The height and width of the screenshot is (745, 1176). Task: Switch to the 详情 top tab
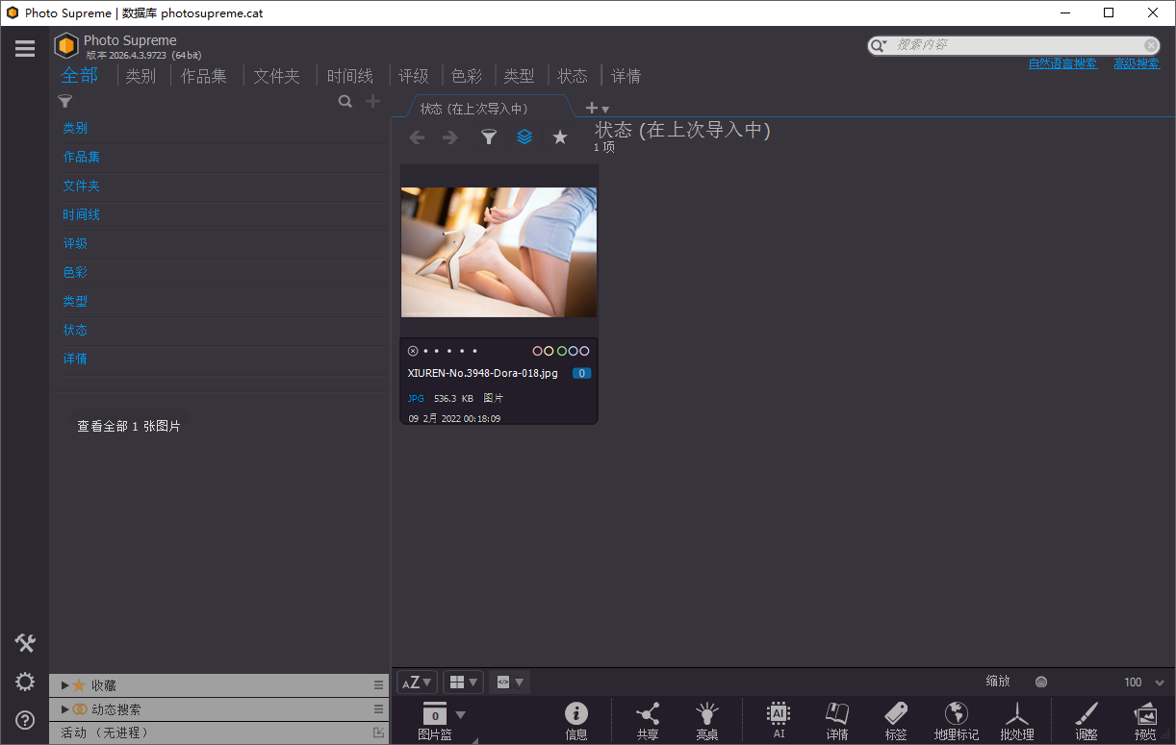[626, 76]
